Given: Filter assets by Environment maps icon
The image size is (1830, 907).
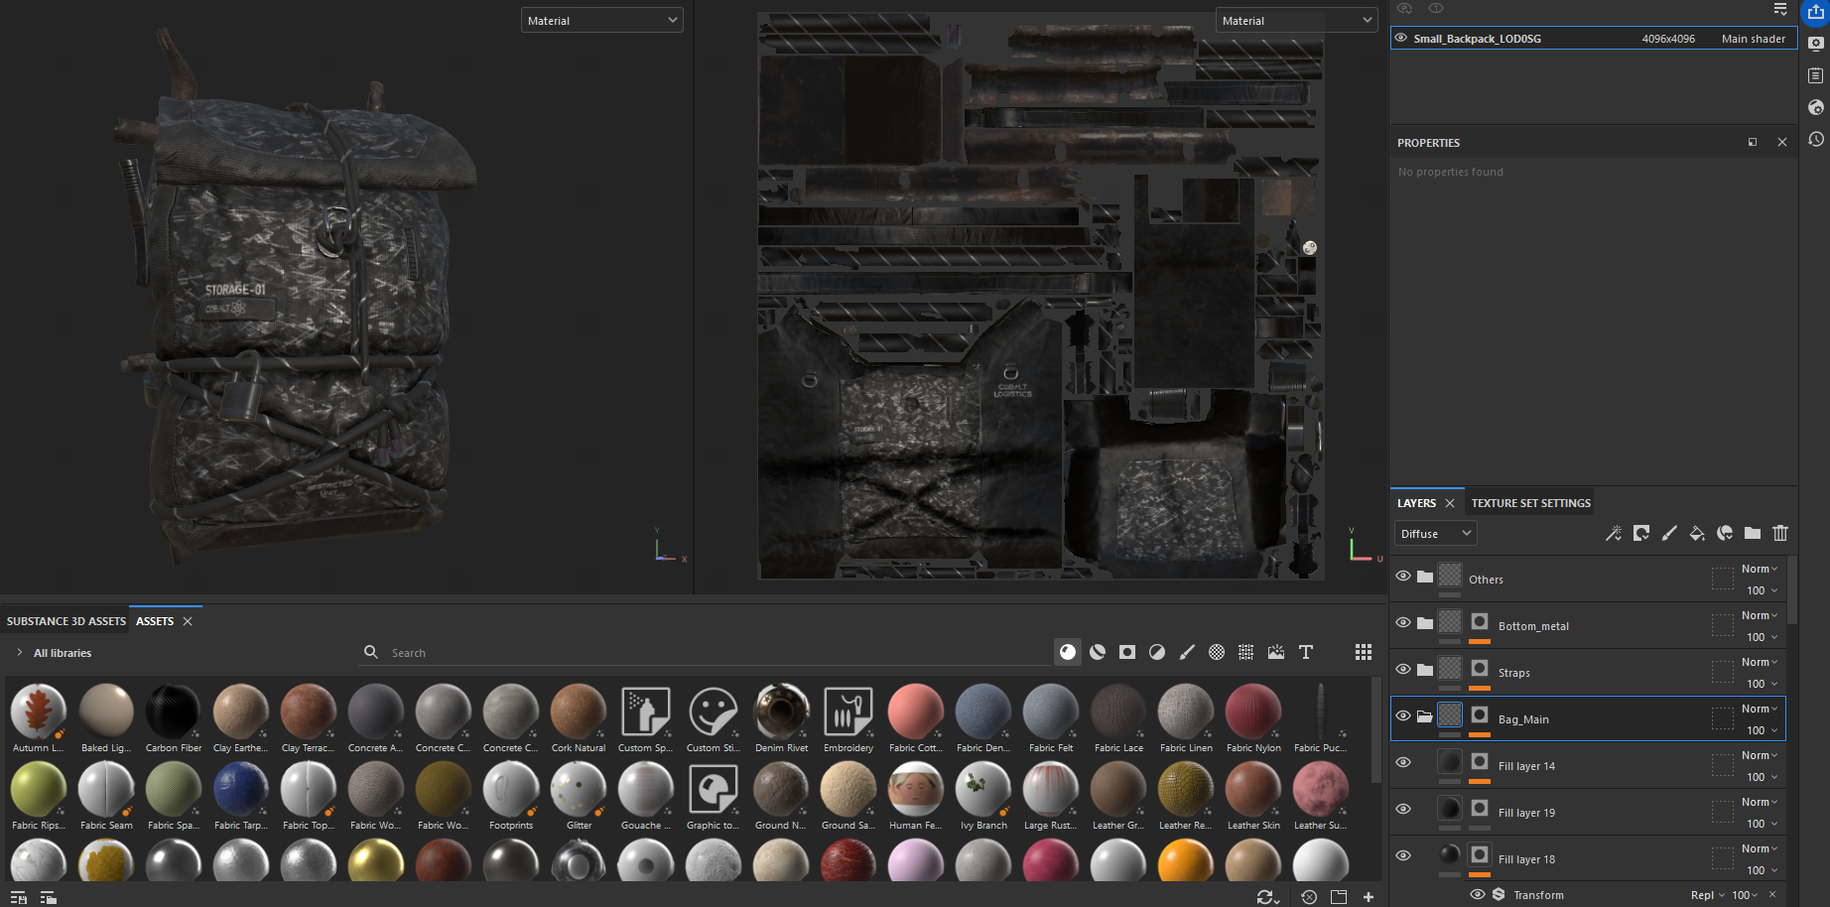Looking at the screenshot, I should coord(1276,652).
